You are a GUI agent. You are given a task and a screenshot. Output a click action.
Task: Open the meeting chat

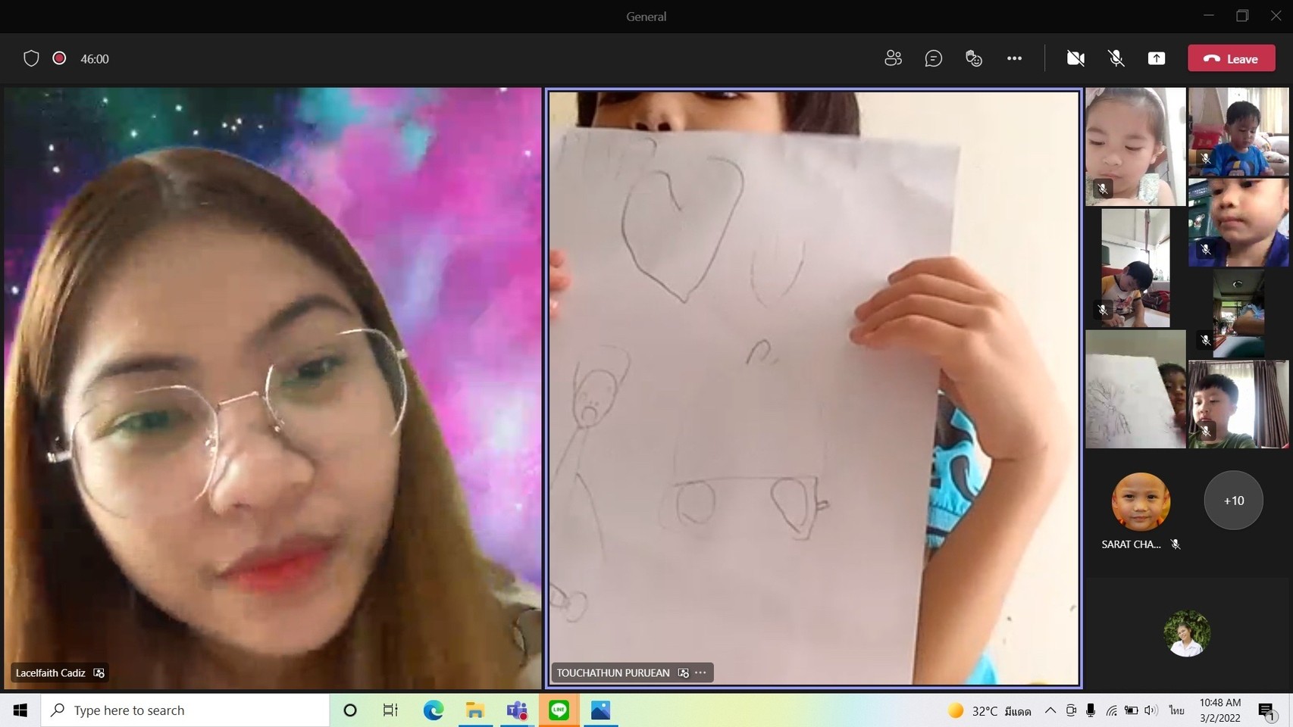point(933,58)
